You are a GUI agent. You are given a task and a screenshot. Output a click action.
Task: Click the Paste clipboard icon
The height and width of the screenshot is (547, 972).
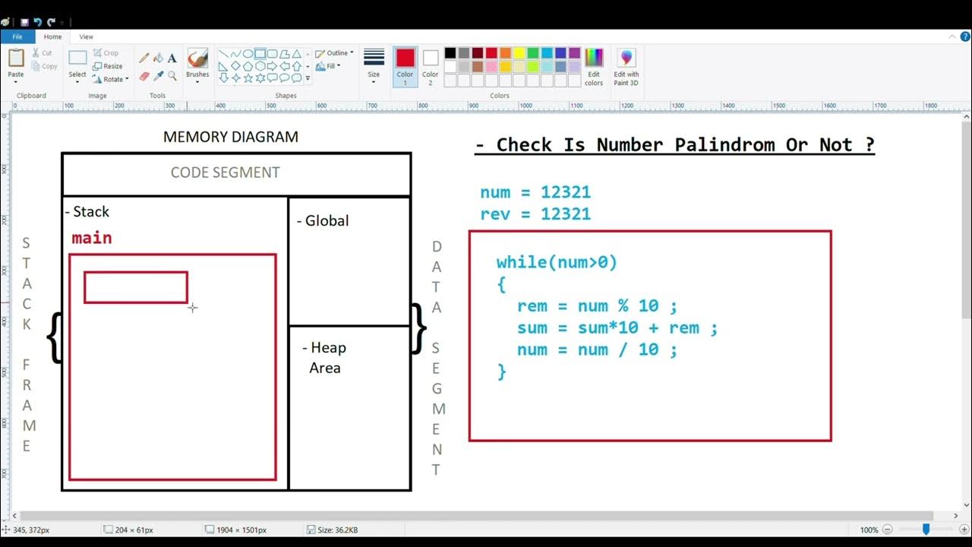coord(16,58)
